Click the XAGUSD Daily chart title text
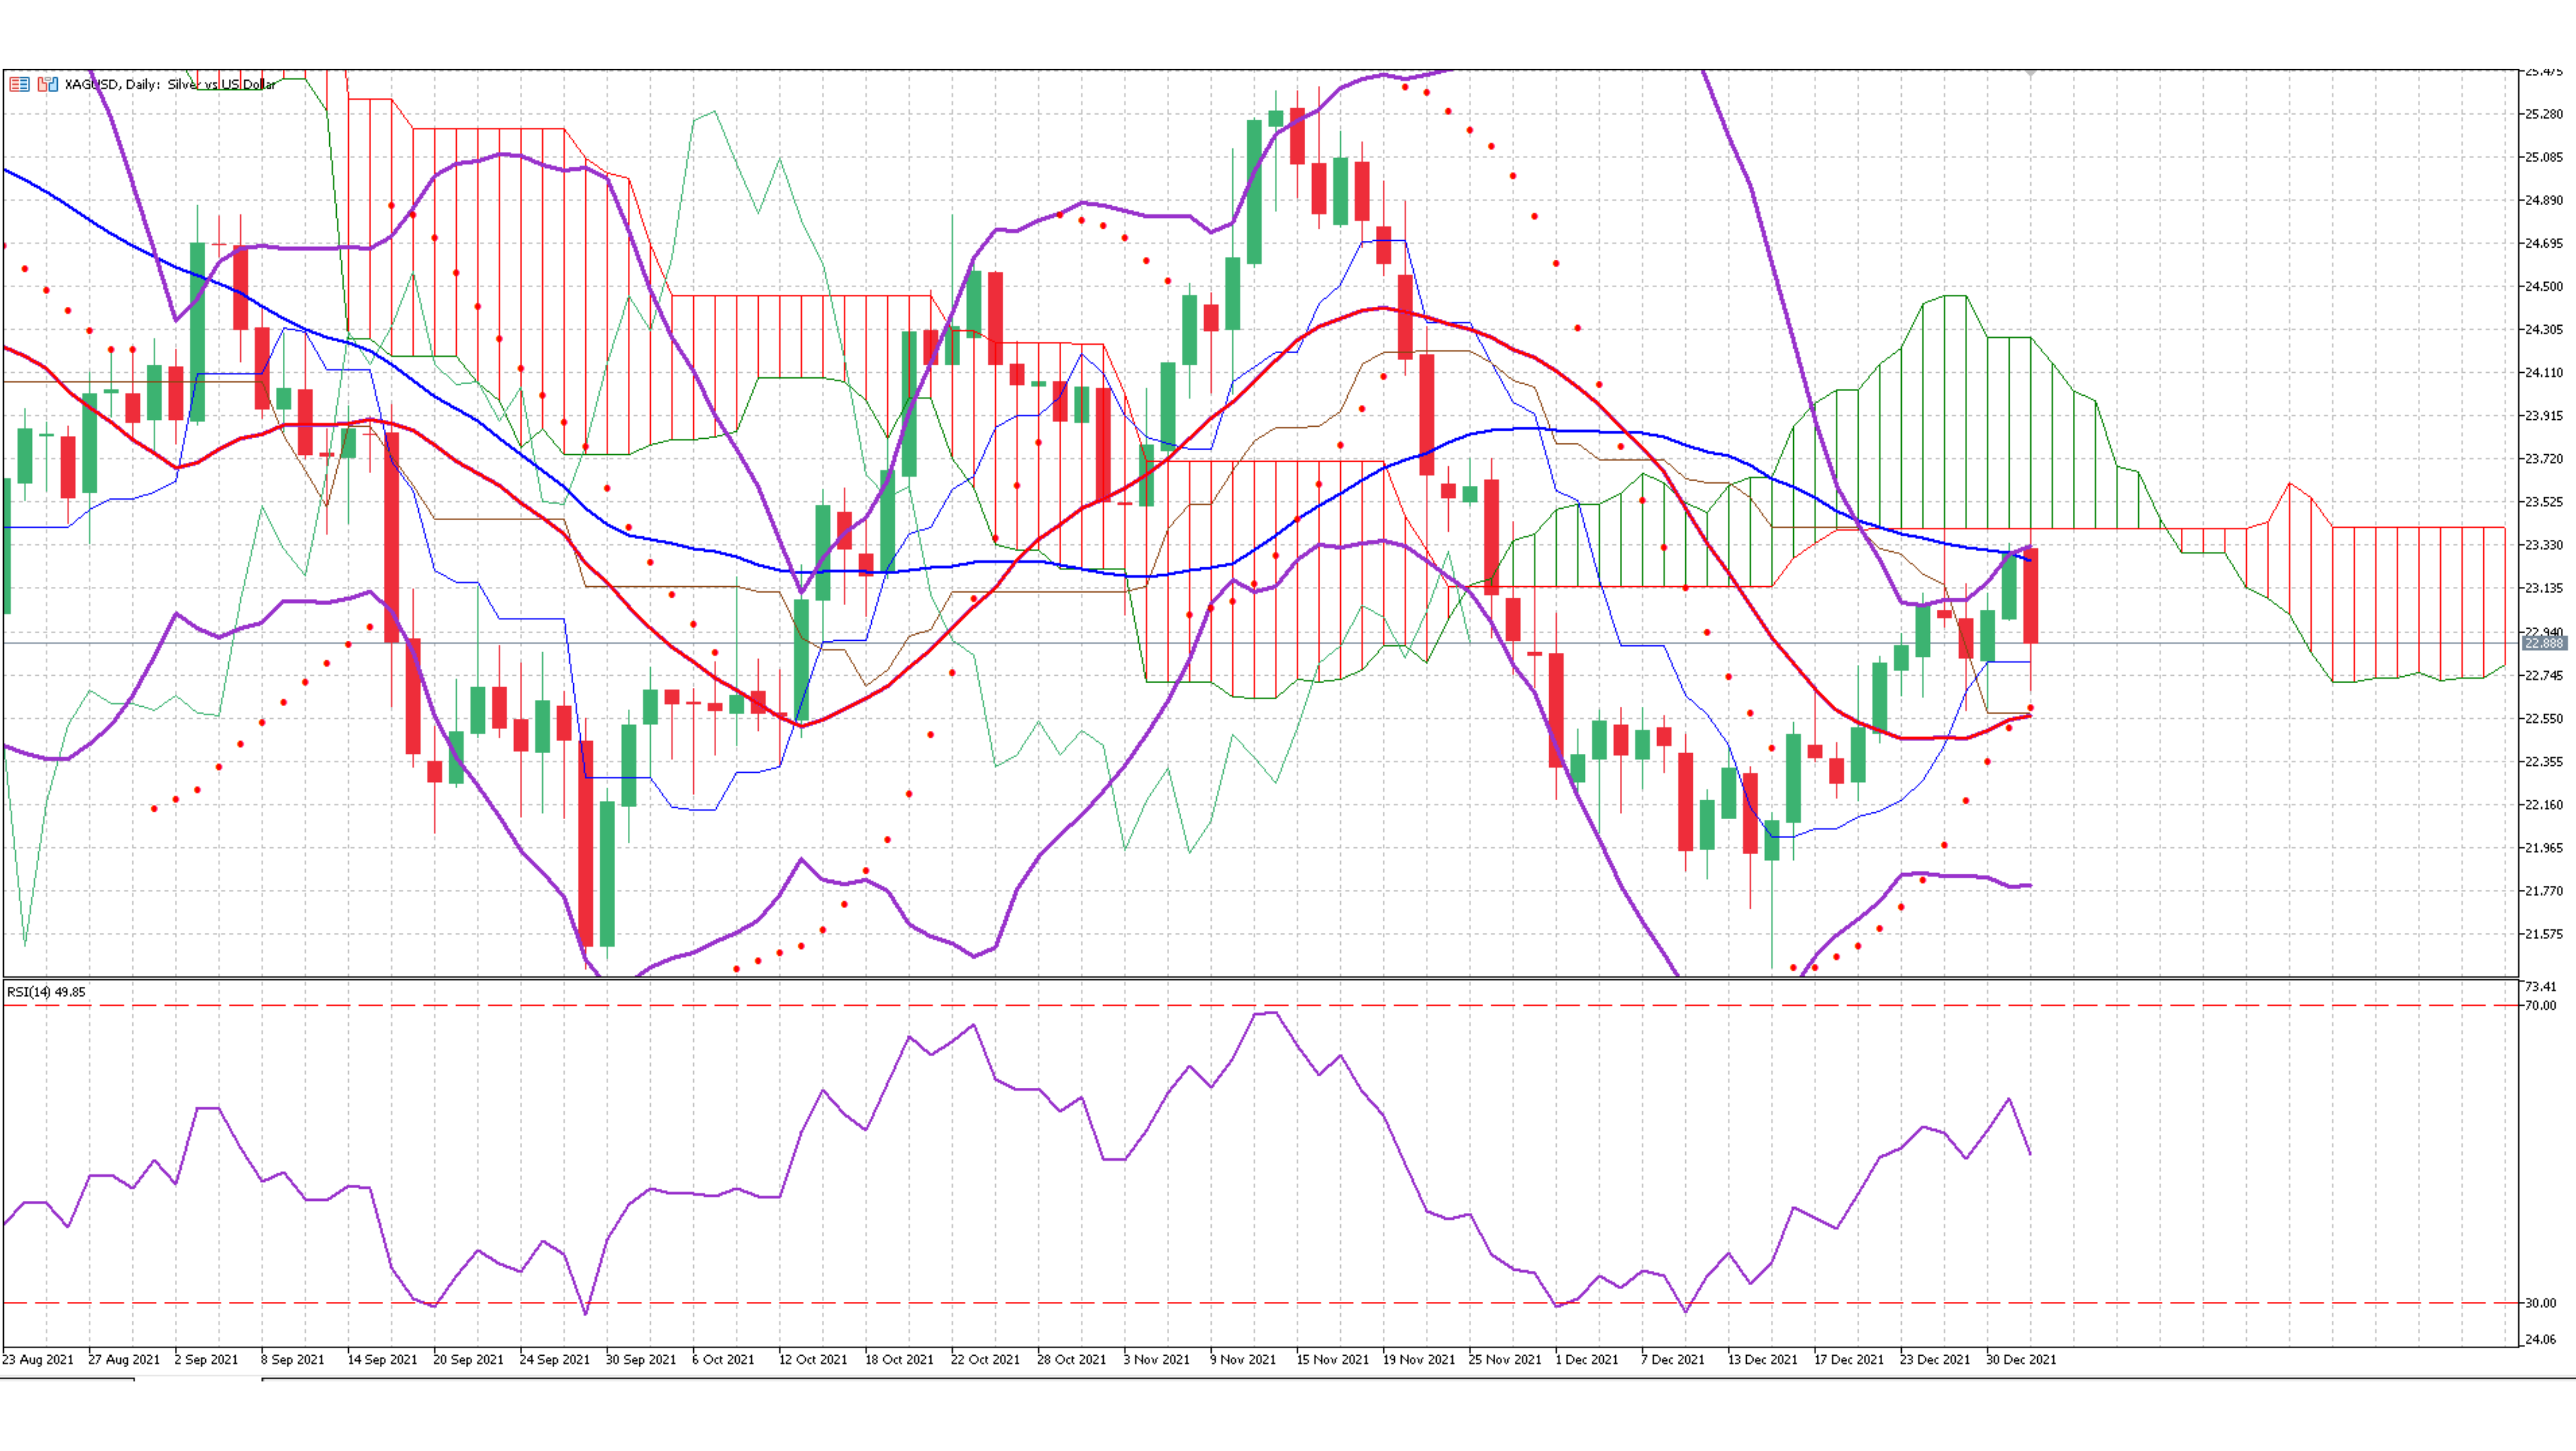Viewport: 2576px width, 1451px height. click(x=170, y=84)
